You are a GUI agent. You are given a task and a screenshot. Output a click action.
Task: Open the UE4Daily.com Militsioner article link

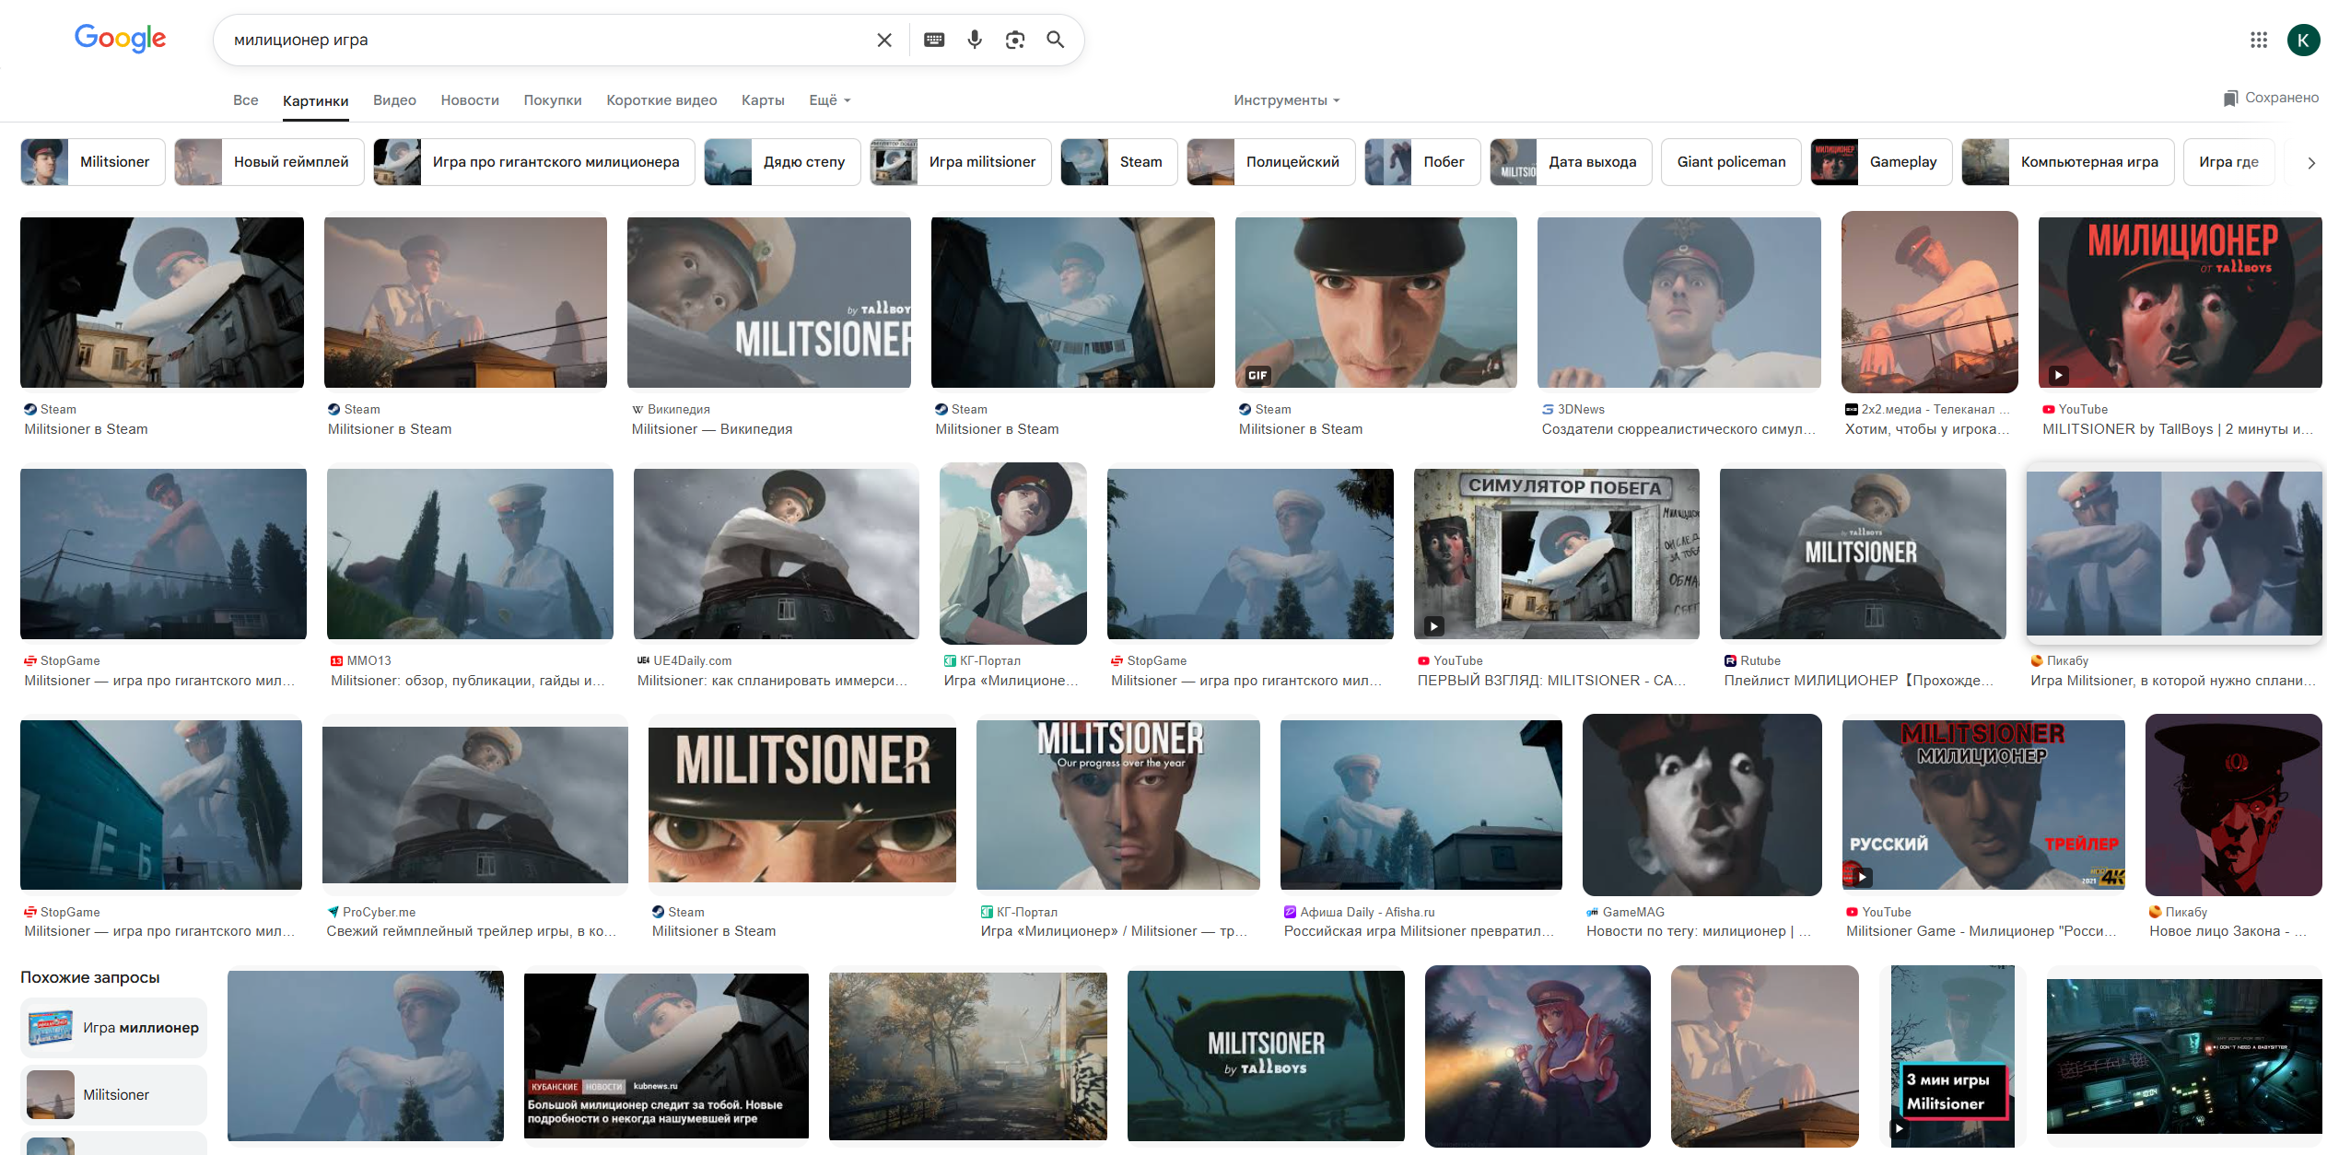coord(772,681)
